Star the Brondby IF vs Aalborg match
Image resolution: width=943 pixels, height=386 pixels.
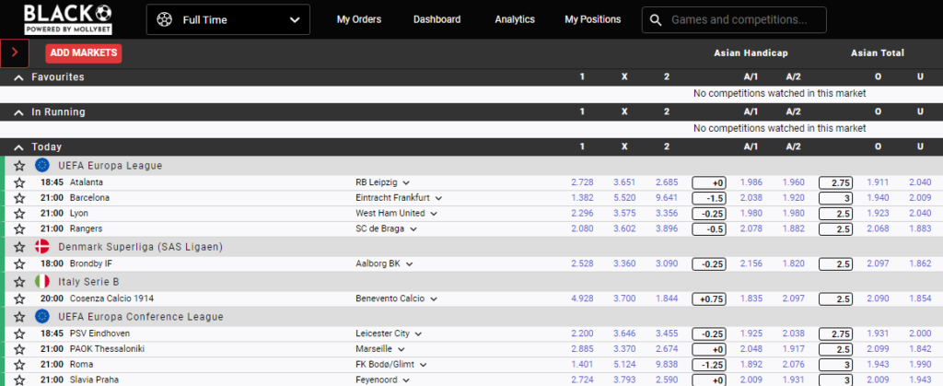click(x=19, y=264)
